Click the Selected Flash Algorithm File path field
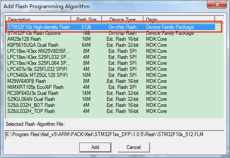 (114, 134)
